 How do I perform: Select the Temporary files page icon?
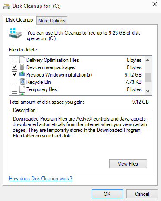click(22, 89)
